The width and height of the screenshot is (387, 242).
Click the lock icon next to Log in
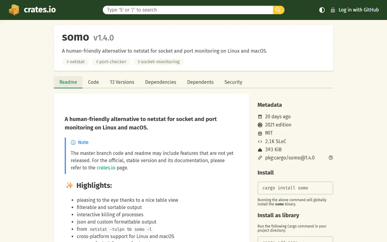[x=333, y=10]
